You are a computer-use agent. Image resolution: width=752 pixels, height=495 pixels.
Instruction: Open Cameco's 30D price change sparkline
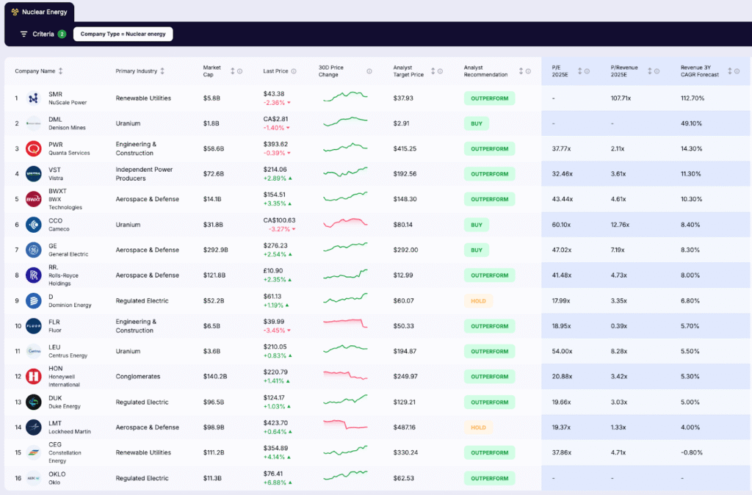tap(345, 223)
